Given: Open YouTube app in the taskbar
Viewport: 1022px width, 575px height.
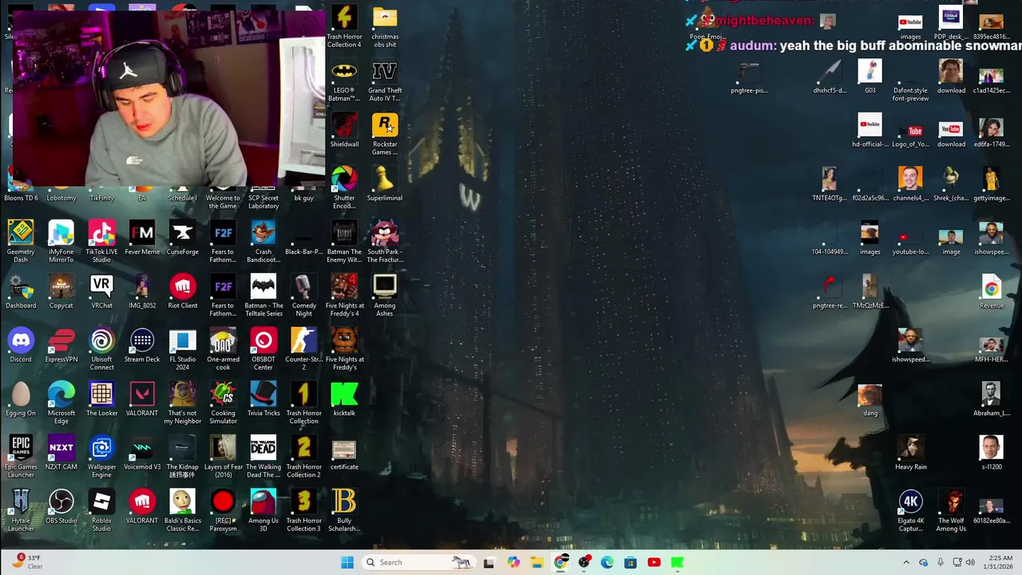Looking at the screenshot, I should click(654, 562).
